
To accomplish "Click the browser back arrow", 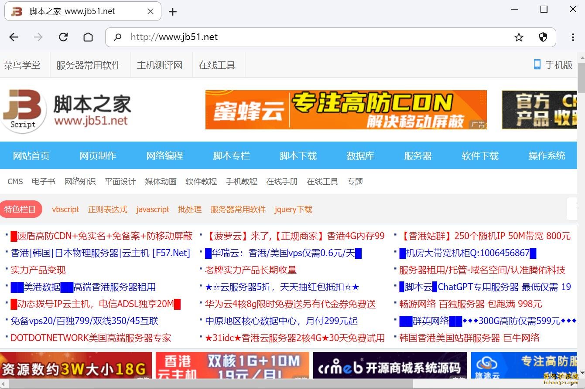I will point(14,37).
